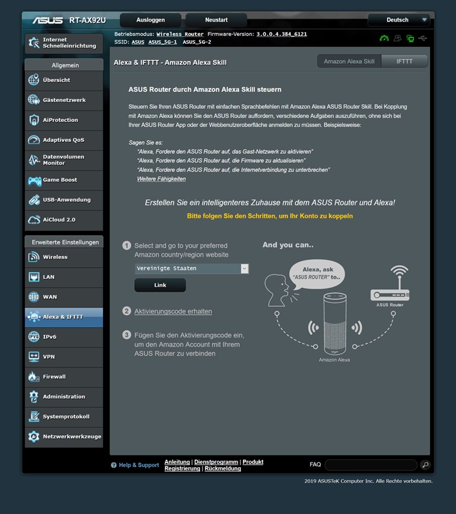Click the Wireless Router mode link

pos(180,34)
